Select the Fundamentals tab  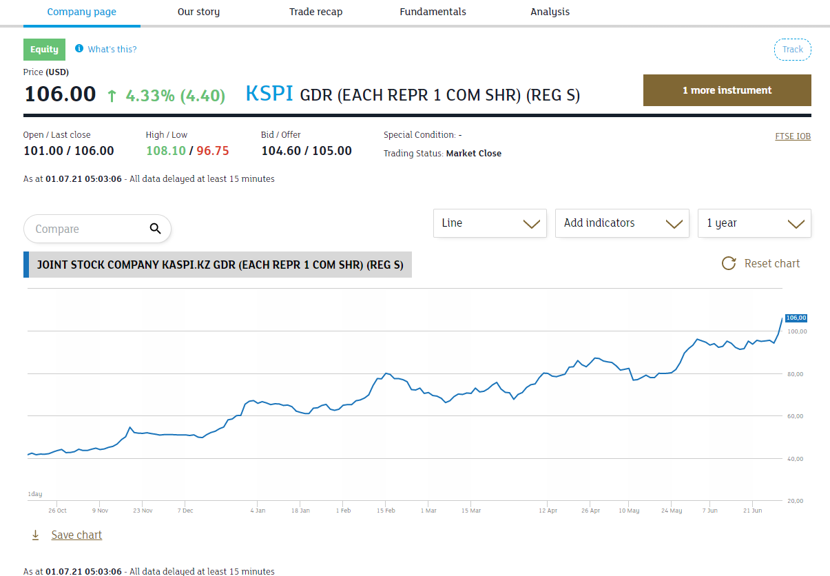433,12
